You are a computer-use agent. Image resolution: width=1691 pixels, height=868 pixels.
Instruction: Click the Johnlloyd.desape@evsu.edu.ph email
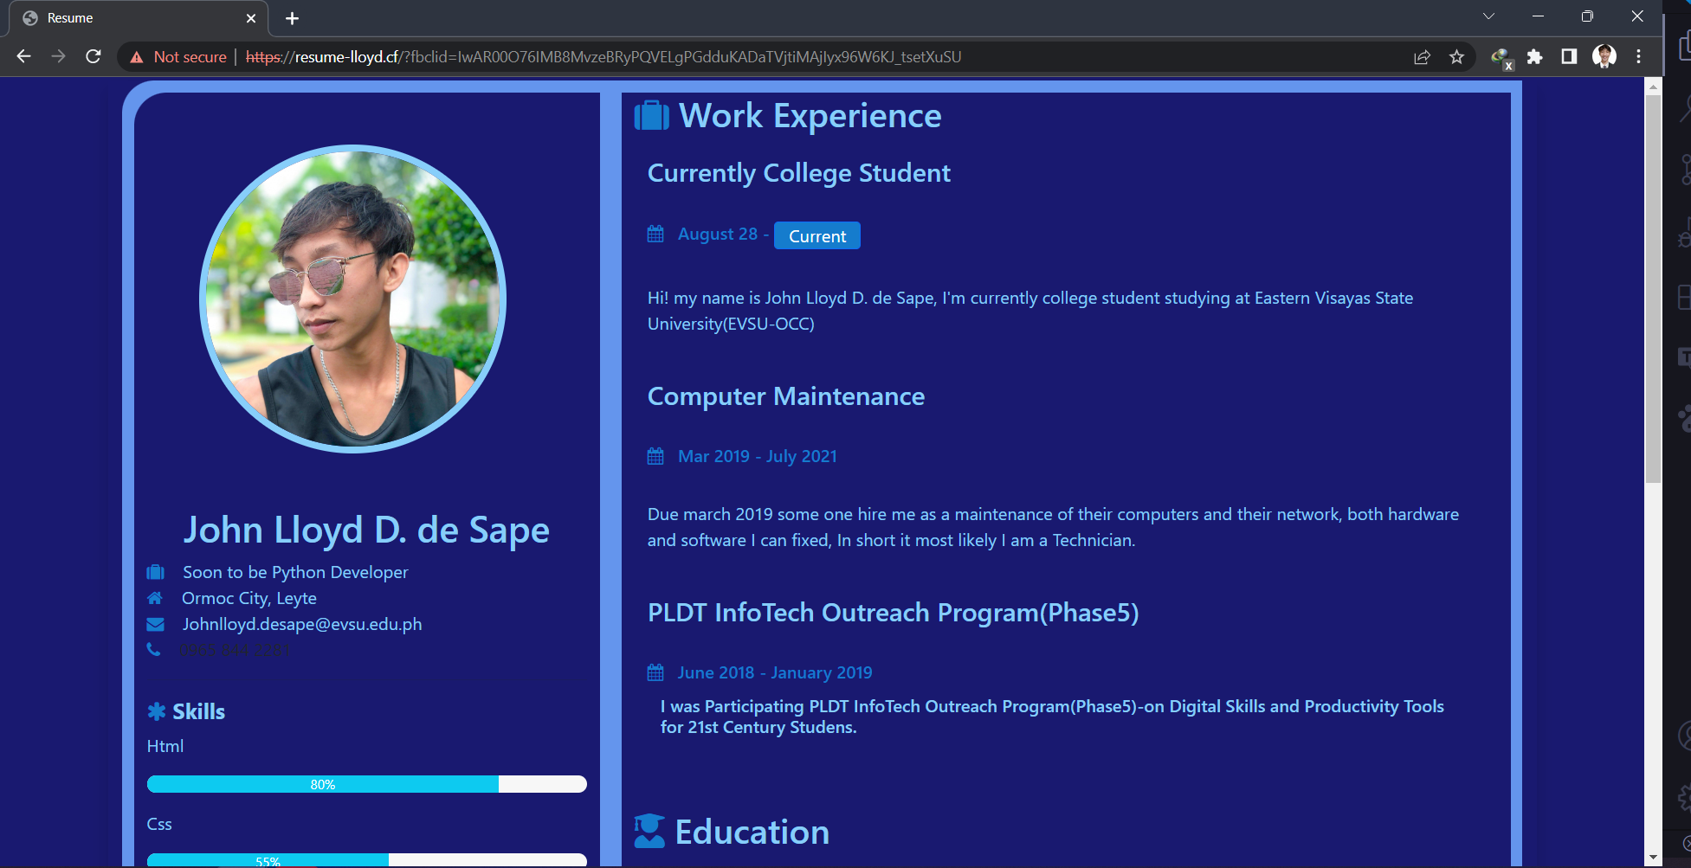301,624
